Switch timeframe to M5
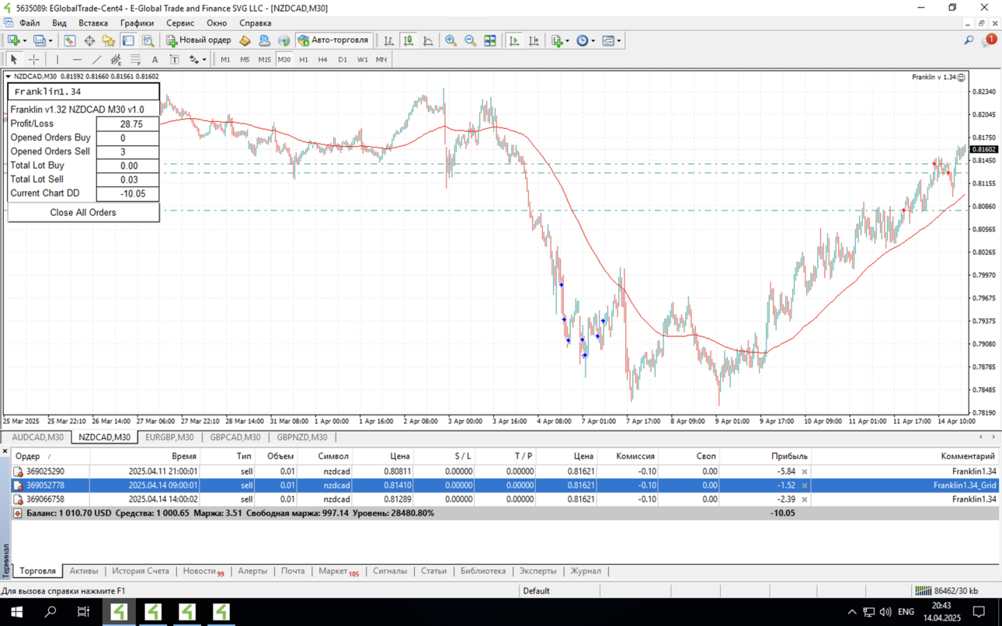 point(245,59)
